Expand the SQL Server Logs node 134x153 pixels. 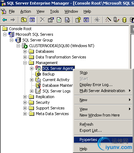click(x=31, y=91)
